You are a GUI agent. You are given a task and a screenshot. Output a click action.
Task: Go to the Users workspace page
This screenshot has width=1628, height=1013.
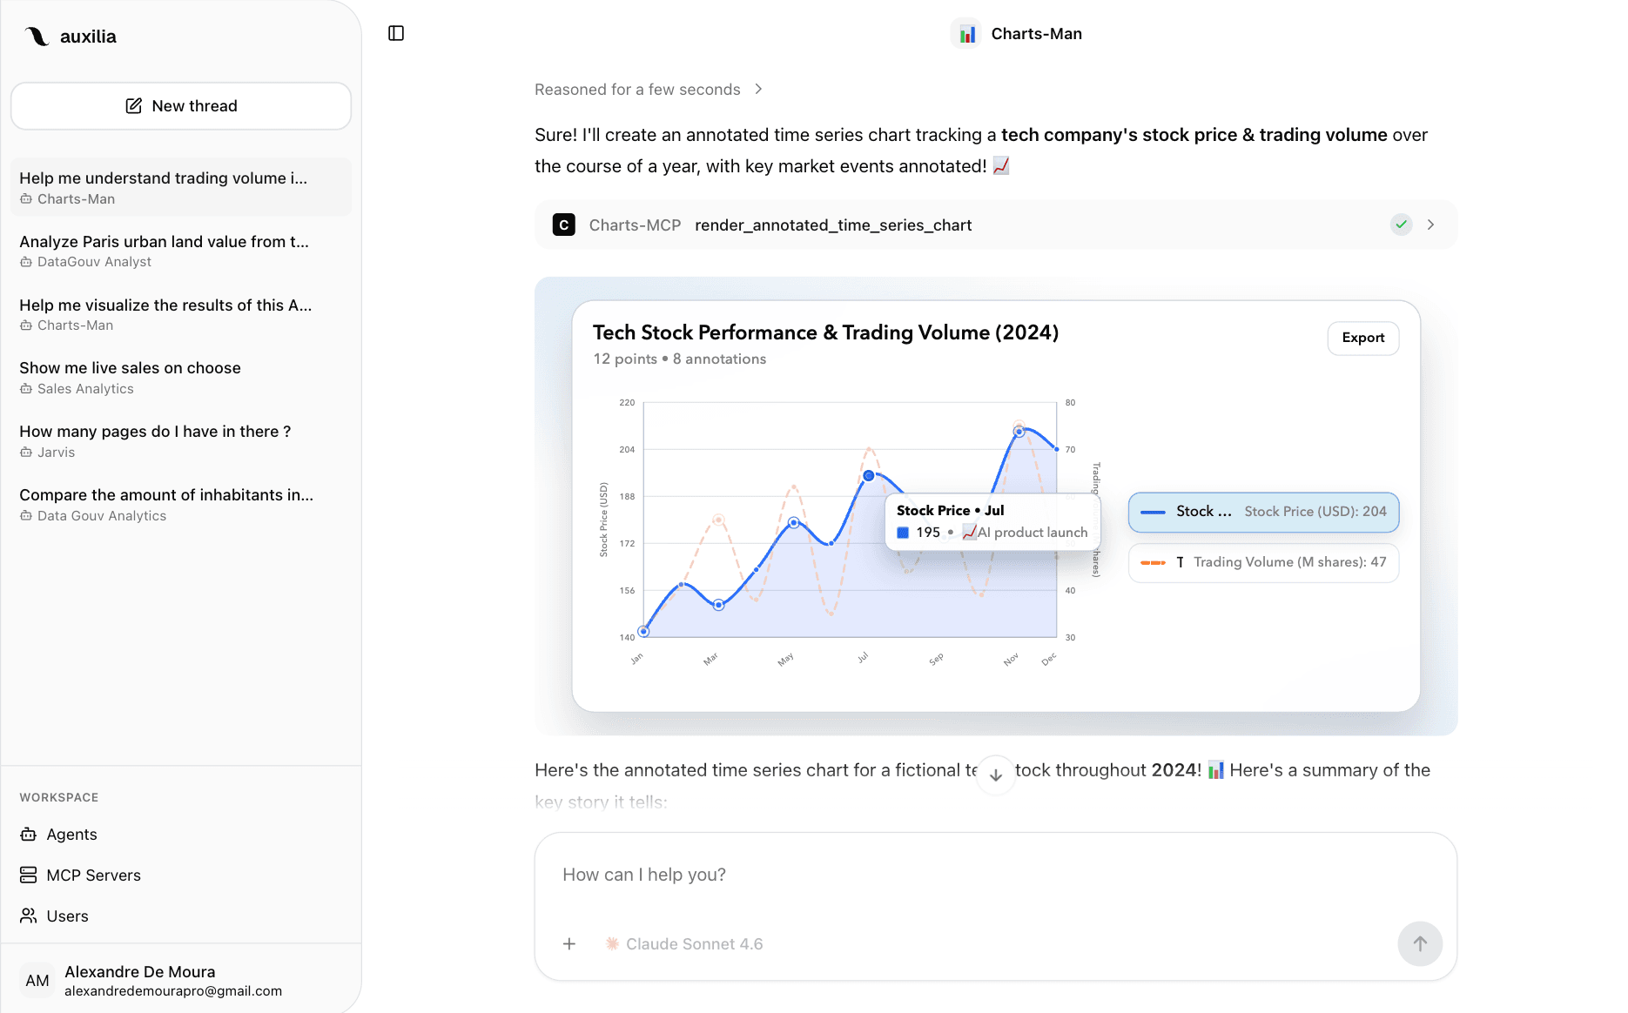tap(67, 916)
